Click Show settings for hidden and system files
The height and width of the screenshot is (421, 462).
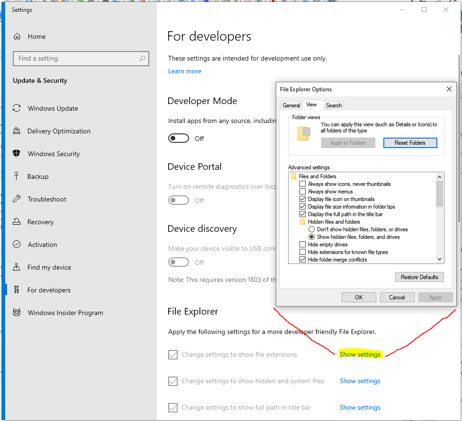tap(360, 381)
